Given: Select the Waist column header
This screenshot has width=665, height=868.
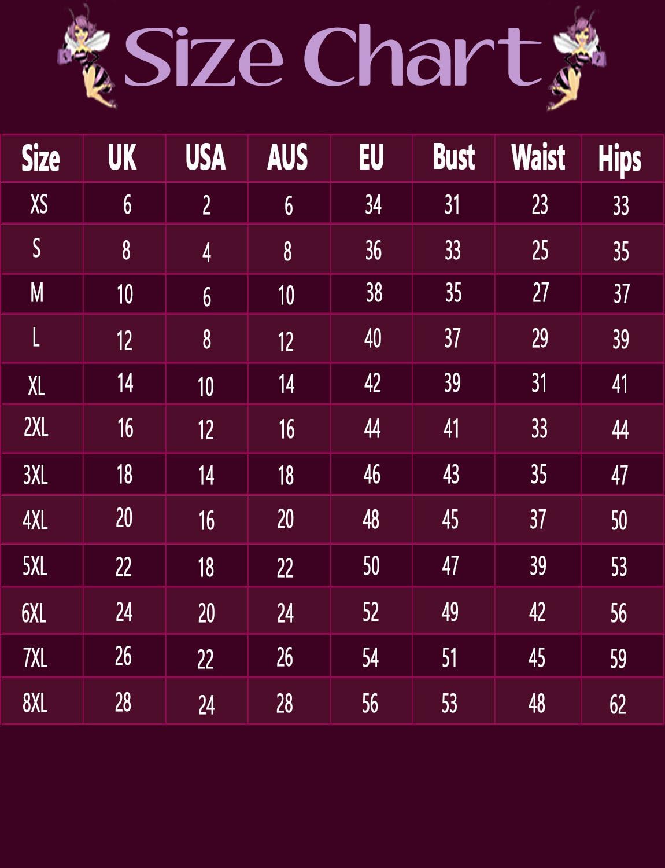Looking at the screenshot, I should pyautogui.click(x=538, y=157).
